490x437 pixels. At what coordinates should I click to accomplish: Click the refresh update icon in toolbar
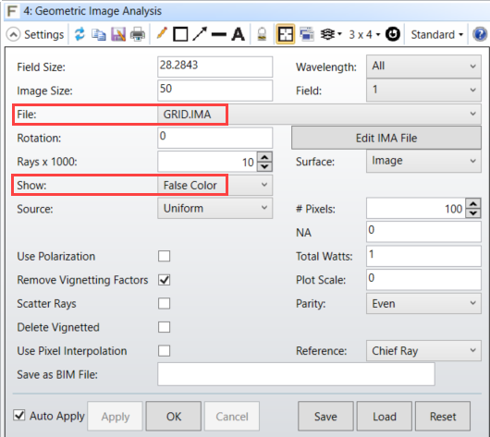(80, 34)
